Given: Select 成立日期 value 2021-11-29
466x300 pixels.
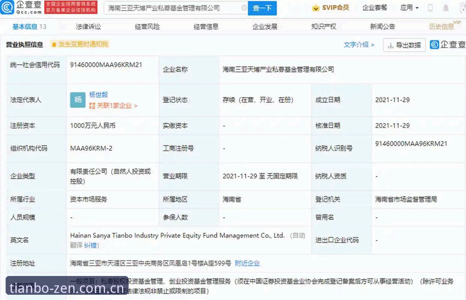Looking at the screenshot, I should click(x=393, y=100).
